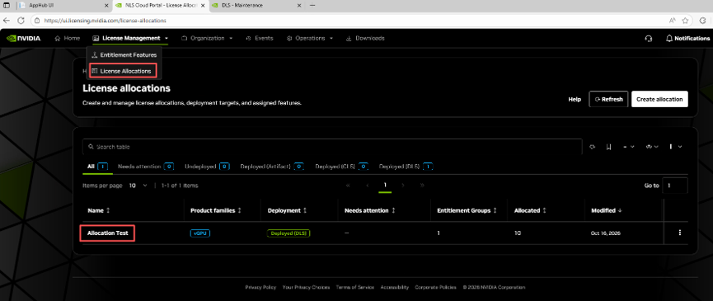This screenshot has height=301, width=713.
Task: Click the Search table field
Action: pos(332,147)
